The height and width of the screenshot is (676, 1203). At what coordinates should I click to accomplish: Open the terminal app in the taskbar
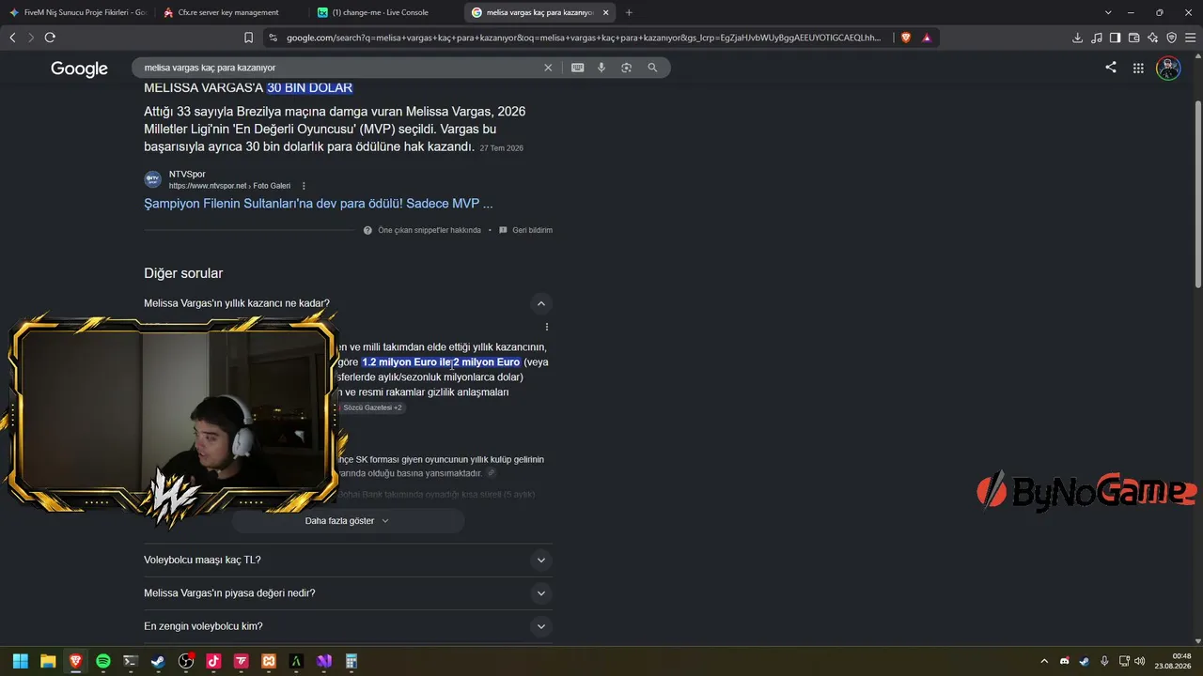[x=131, y=661]
